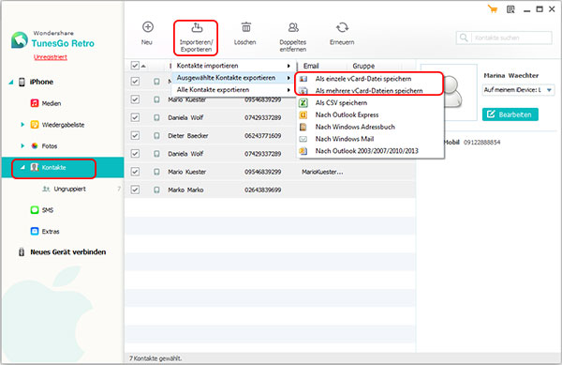The image size is (562, 365).
Task: Click the Neu (new contact) toolbar icon
Action: [x=148, y=27]
